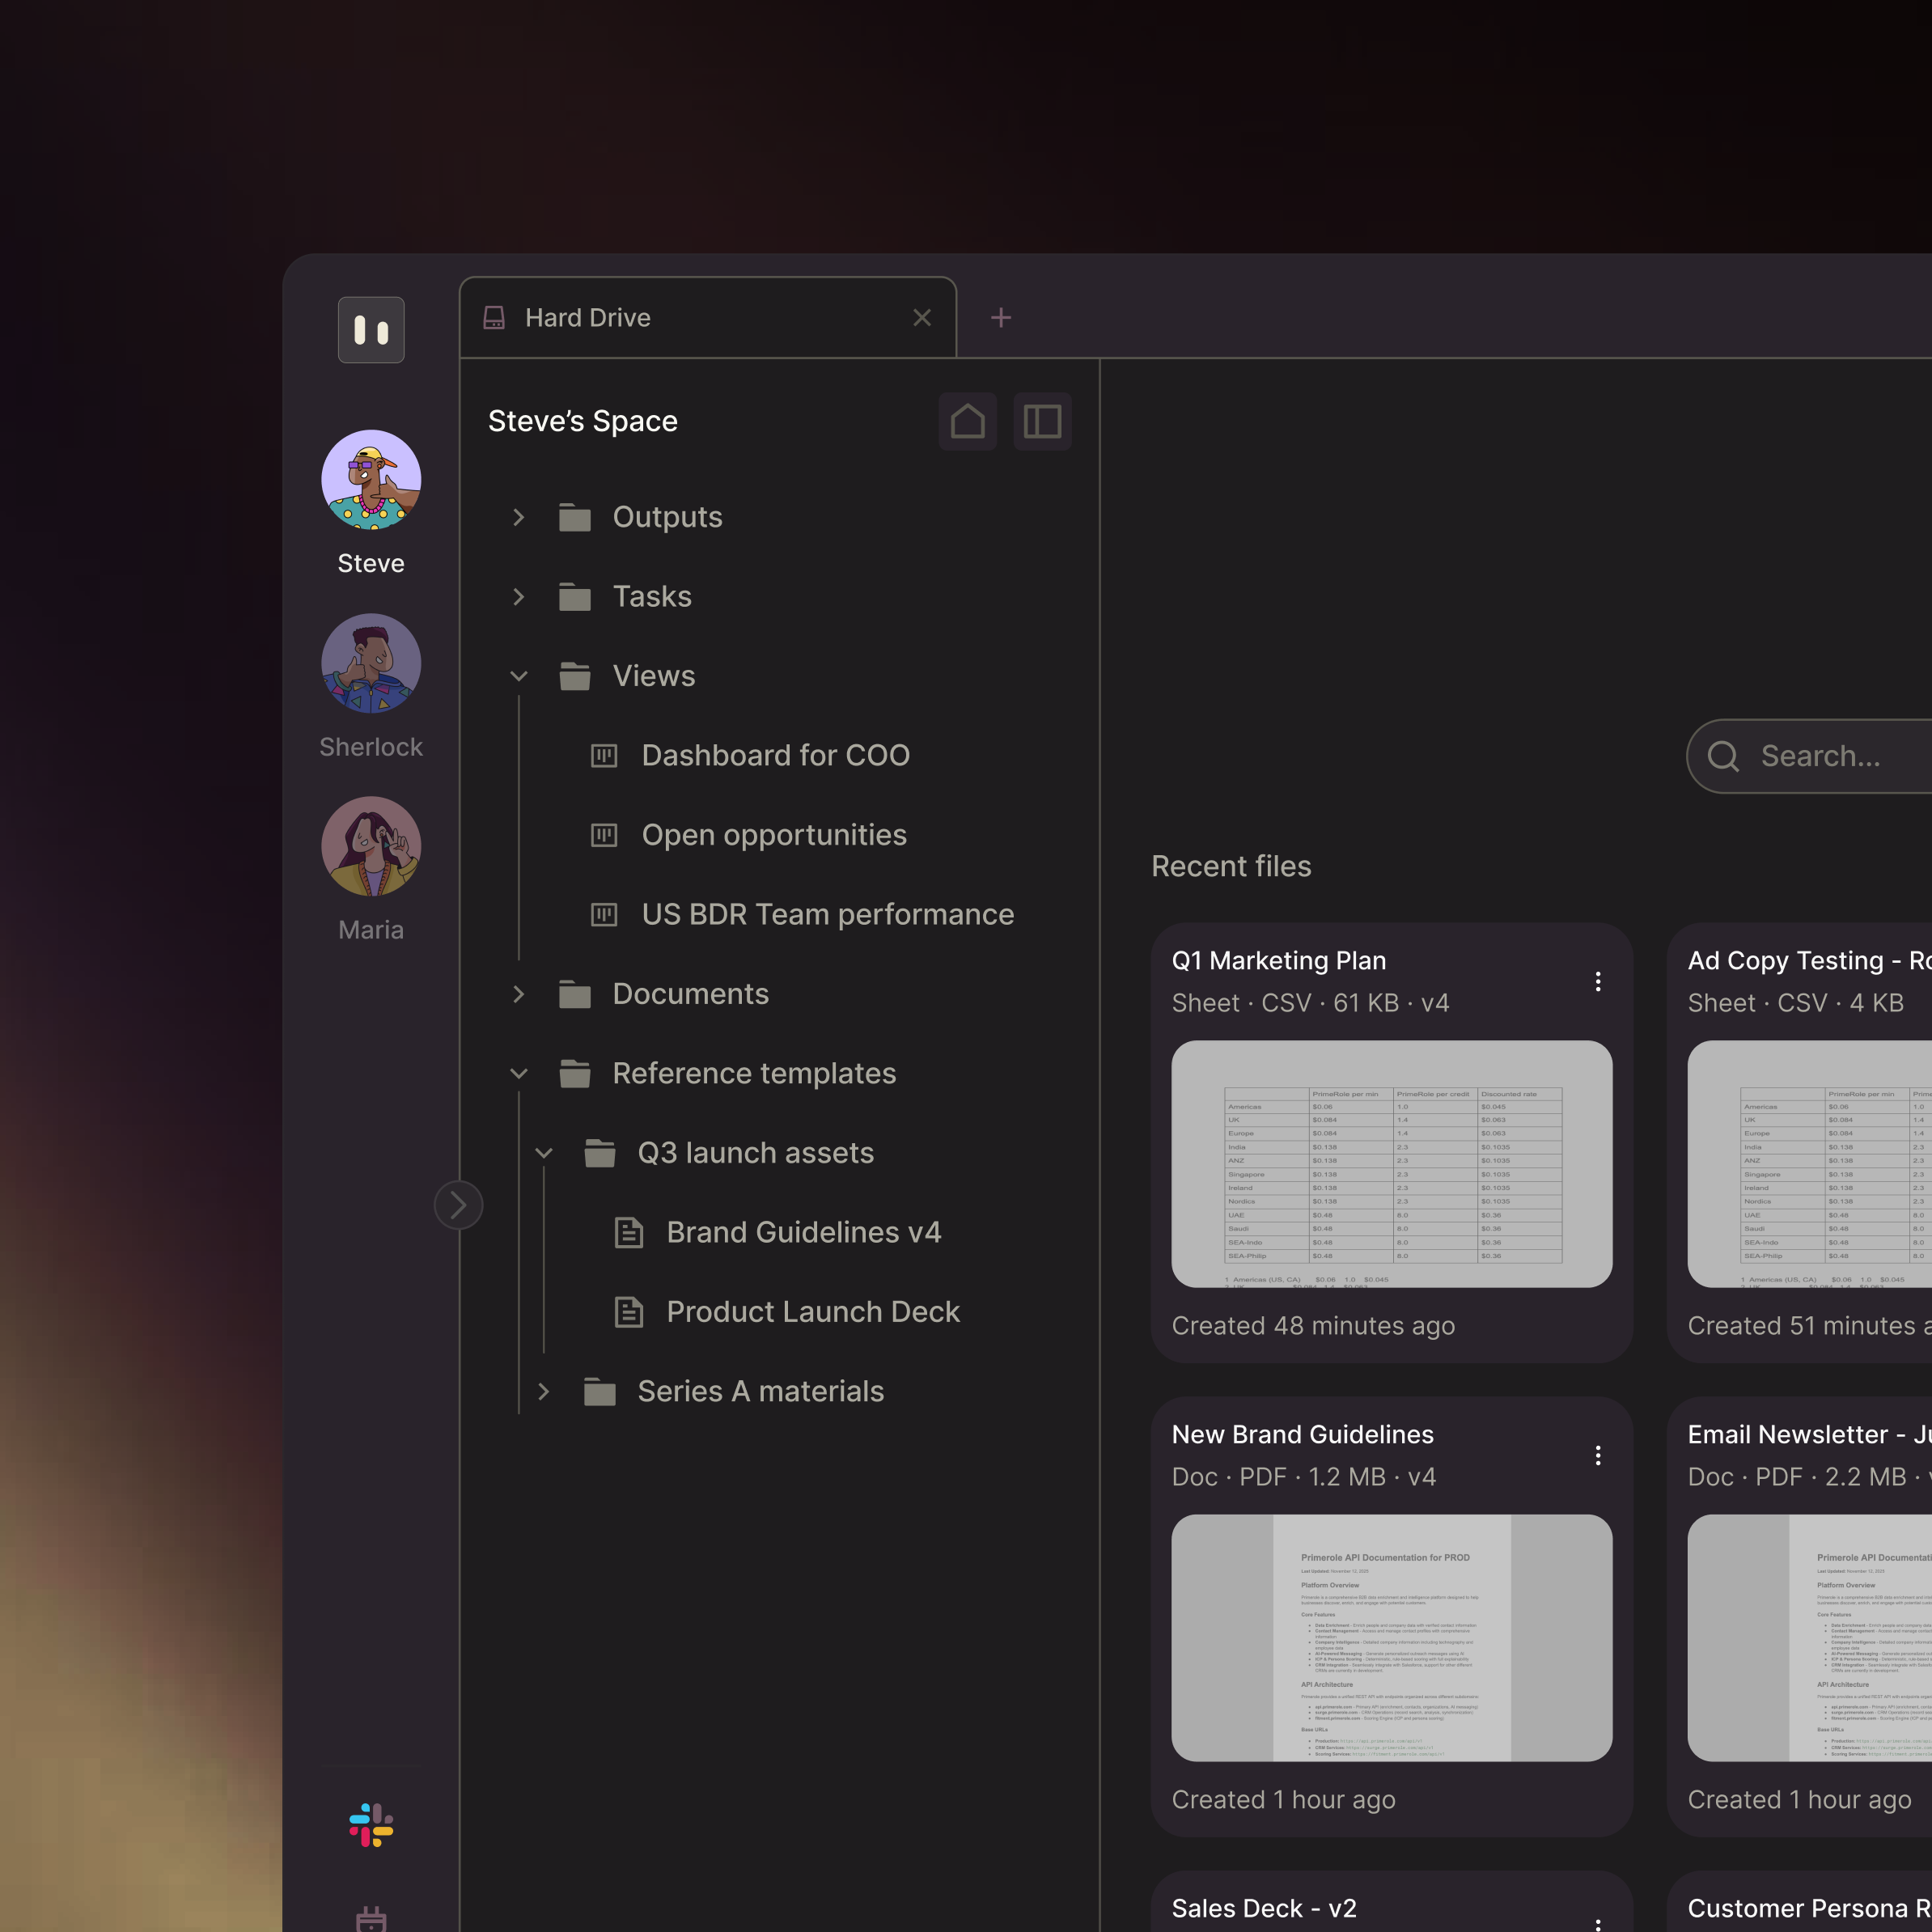Open the Brand Guidelines v4 document

pos(803,1232)
